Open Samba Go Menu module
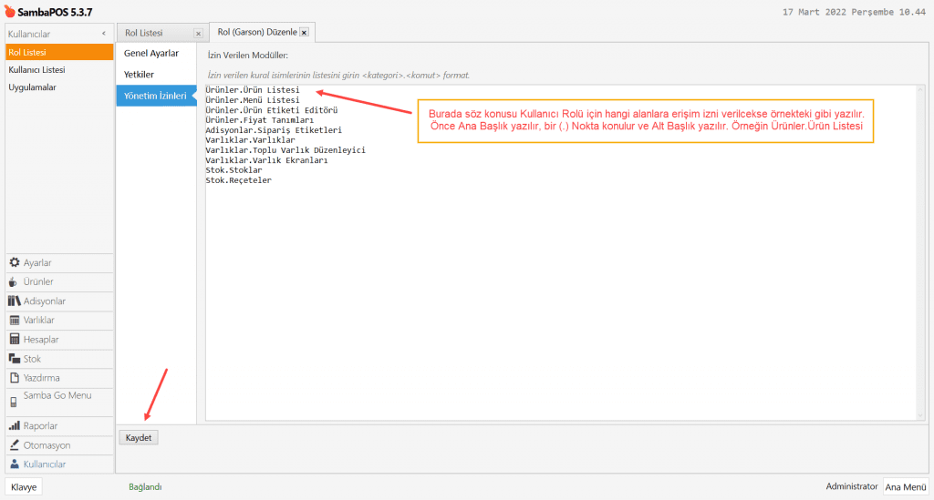 (59, 402)
